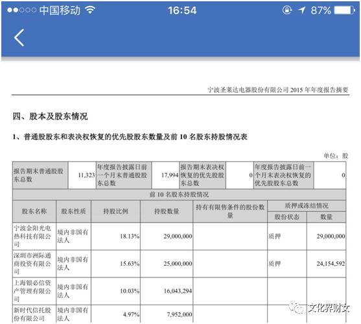This screenshot has width=361, height=324.
Task: Tap the report title at page top
Action: 277,90
